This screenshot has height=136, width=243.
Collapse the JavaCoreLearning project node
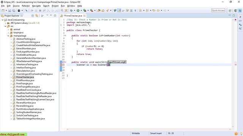(3, 20)
